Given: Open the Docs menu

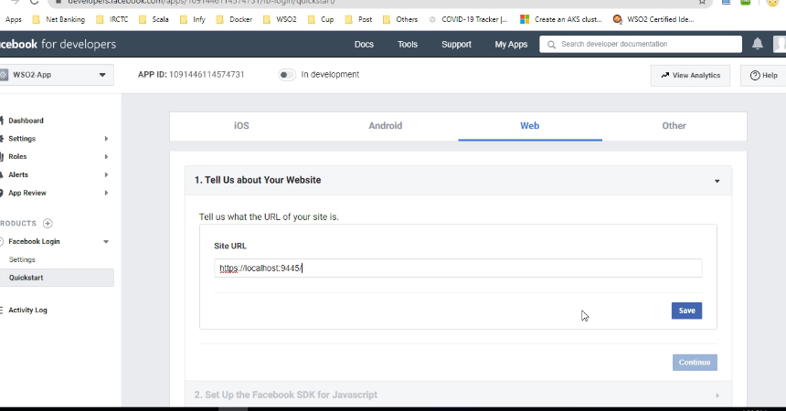Looking at the screenshot, I should (364, 44).
